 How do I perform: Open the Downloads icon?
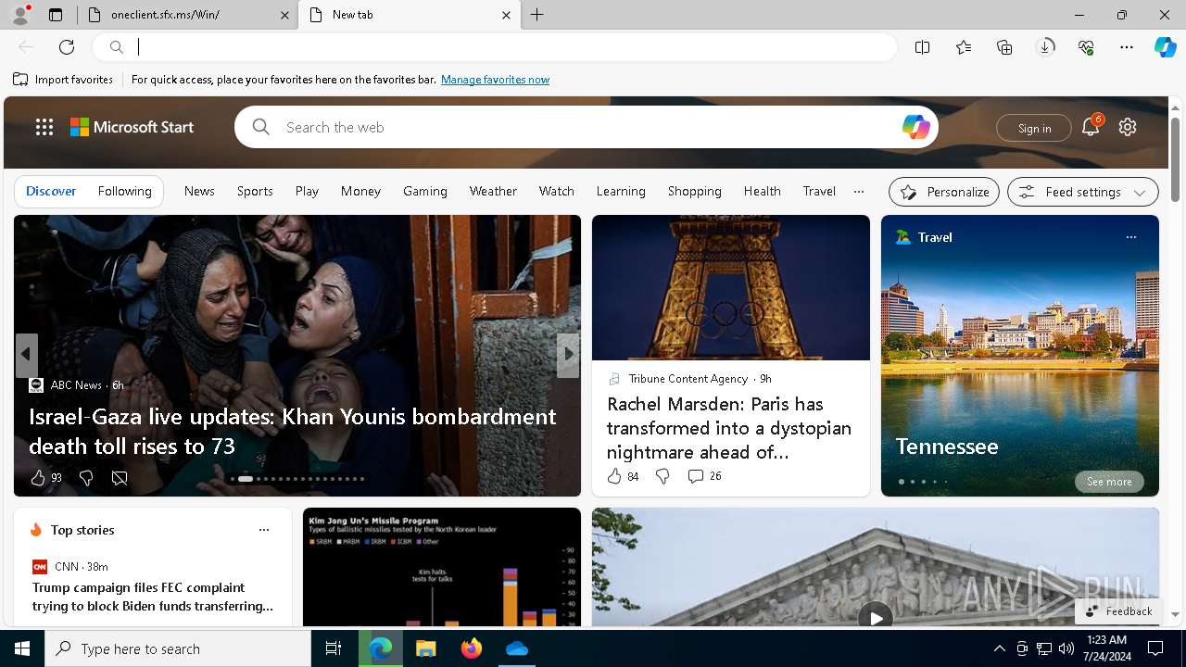(x=1045, y=47)
